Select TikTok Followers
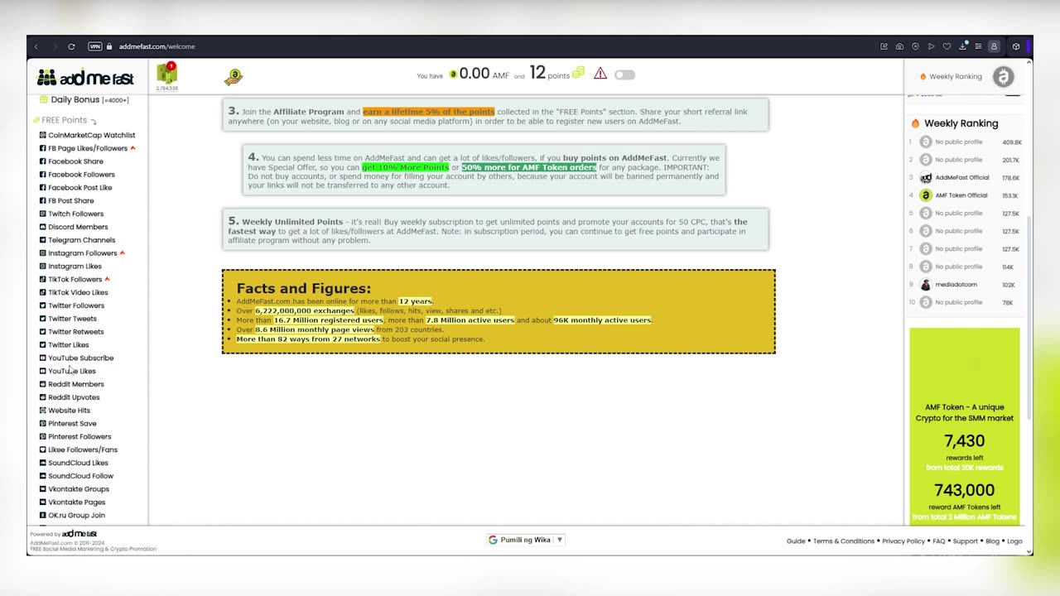1060x596 pixels. pos(75,279)
